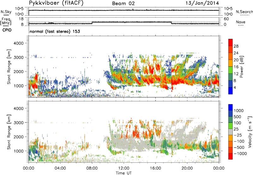Click the red bottom segment of velocity colorbar

[231, 156]
